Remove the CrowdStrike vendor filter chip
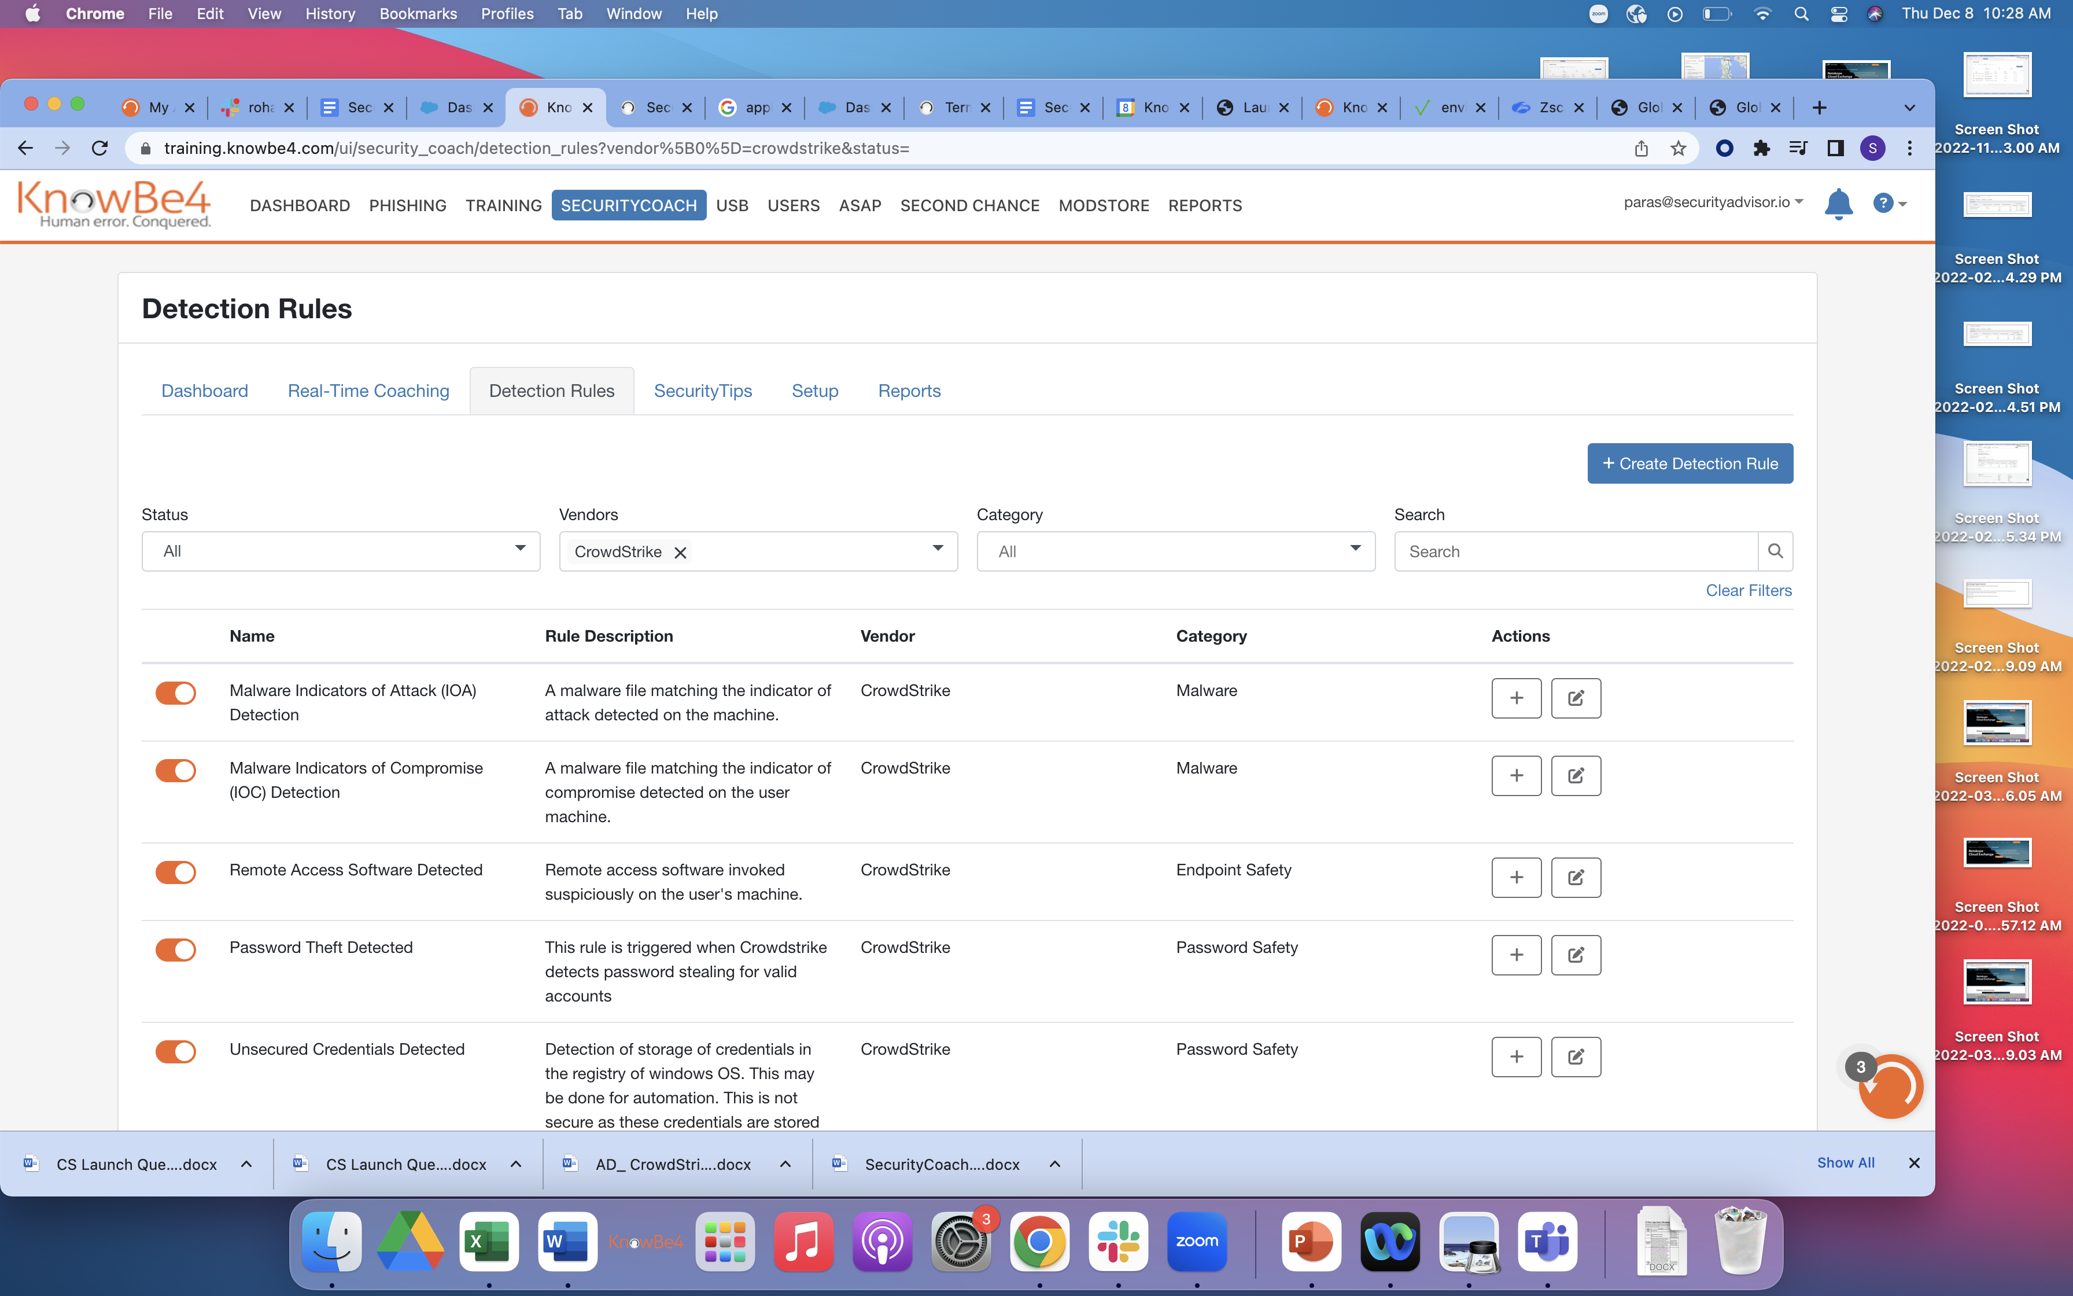Viewport: 2073px width, 1296px height. click(x=680, y=553)
